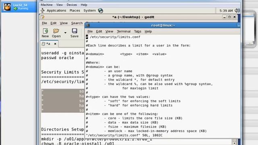Maximize the gedit window

pyautogui.click(x=229, y=17)
